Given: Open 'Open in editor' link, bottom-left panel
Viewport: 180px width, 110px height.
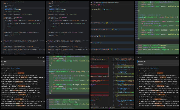Looking at the screenshot, I should pyautogui.click(x=15, y=68).
